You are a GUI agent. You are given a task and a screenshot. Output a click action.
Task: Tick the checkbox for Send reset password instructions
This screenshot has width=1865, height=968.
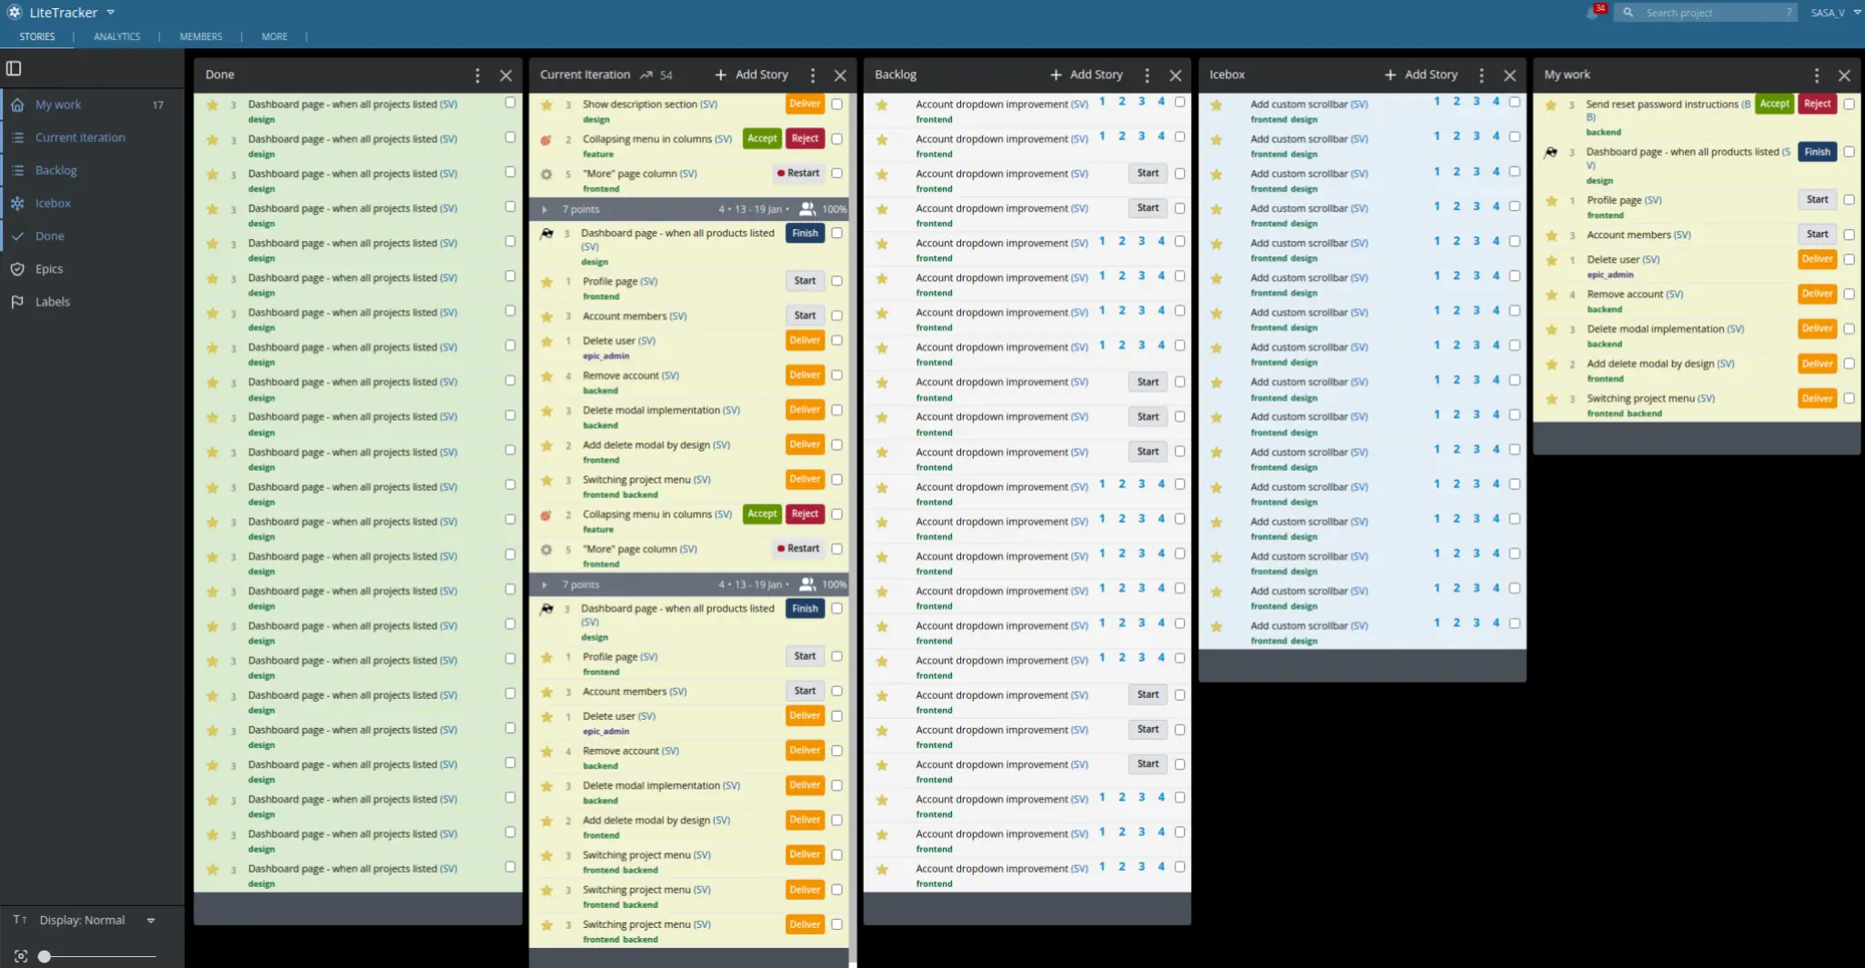tap(1849, 105)
